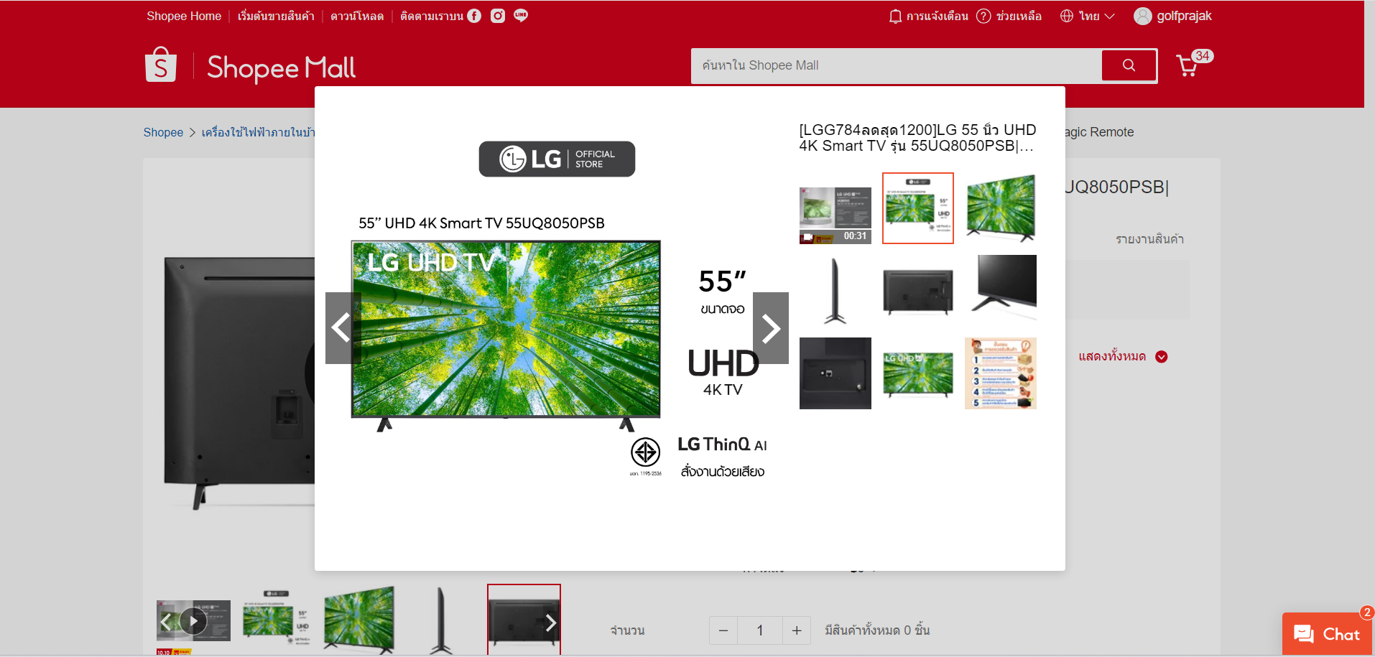1375x657 pixels.
Task: Select the highlighted LG spec banner thumbnail
Action: (x=918, y=208)
